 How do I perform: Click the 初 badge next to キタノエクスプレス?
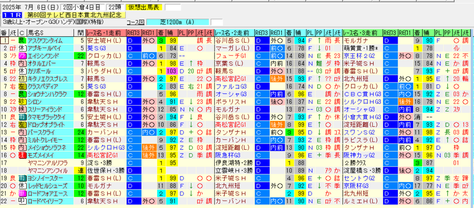point(22,78)
